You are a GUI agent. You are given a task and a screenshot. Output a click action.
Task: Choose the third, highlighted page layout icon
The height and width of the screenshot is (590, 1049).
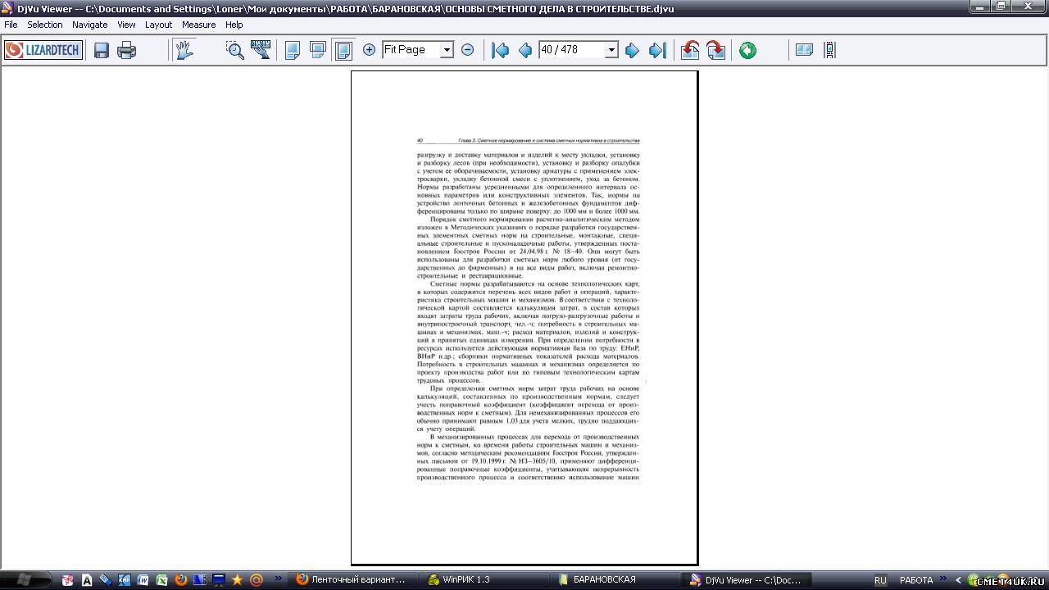tap(343, 50)
